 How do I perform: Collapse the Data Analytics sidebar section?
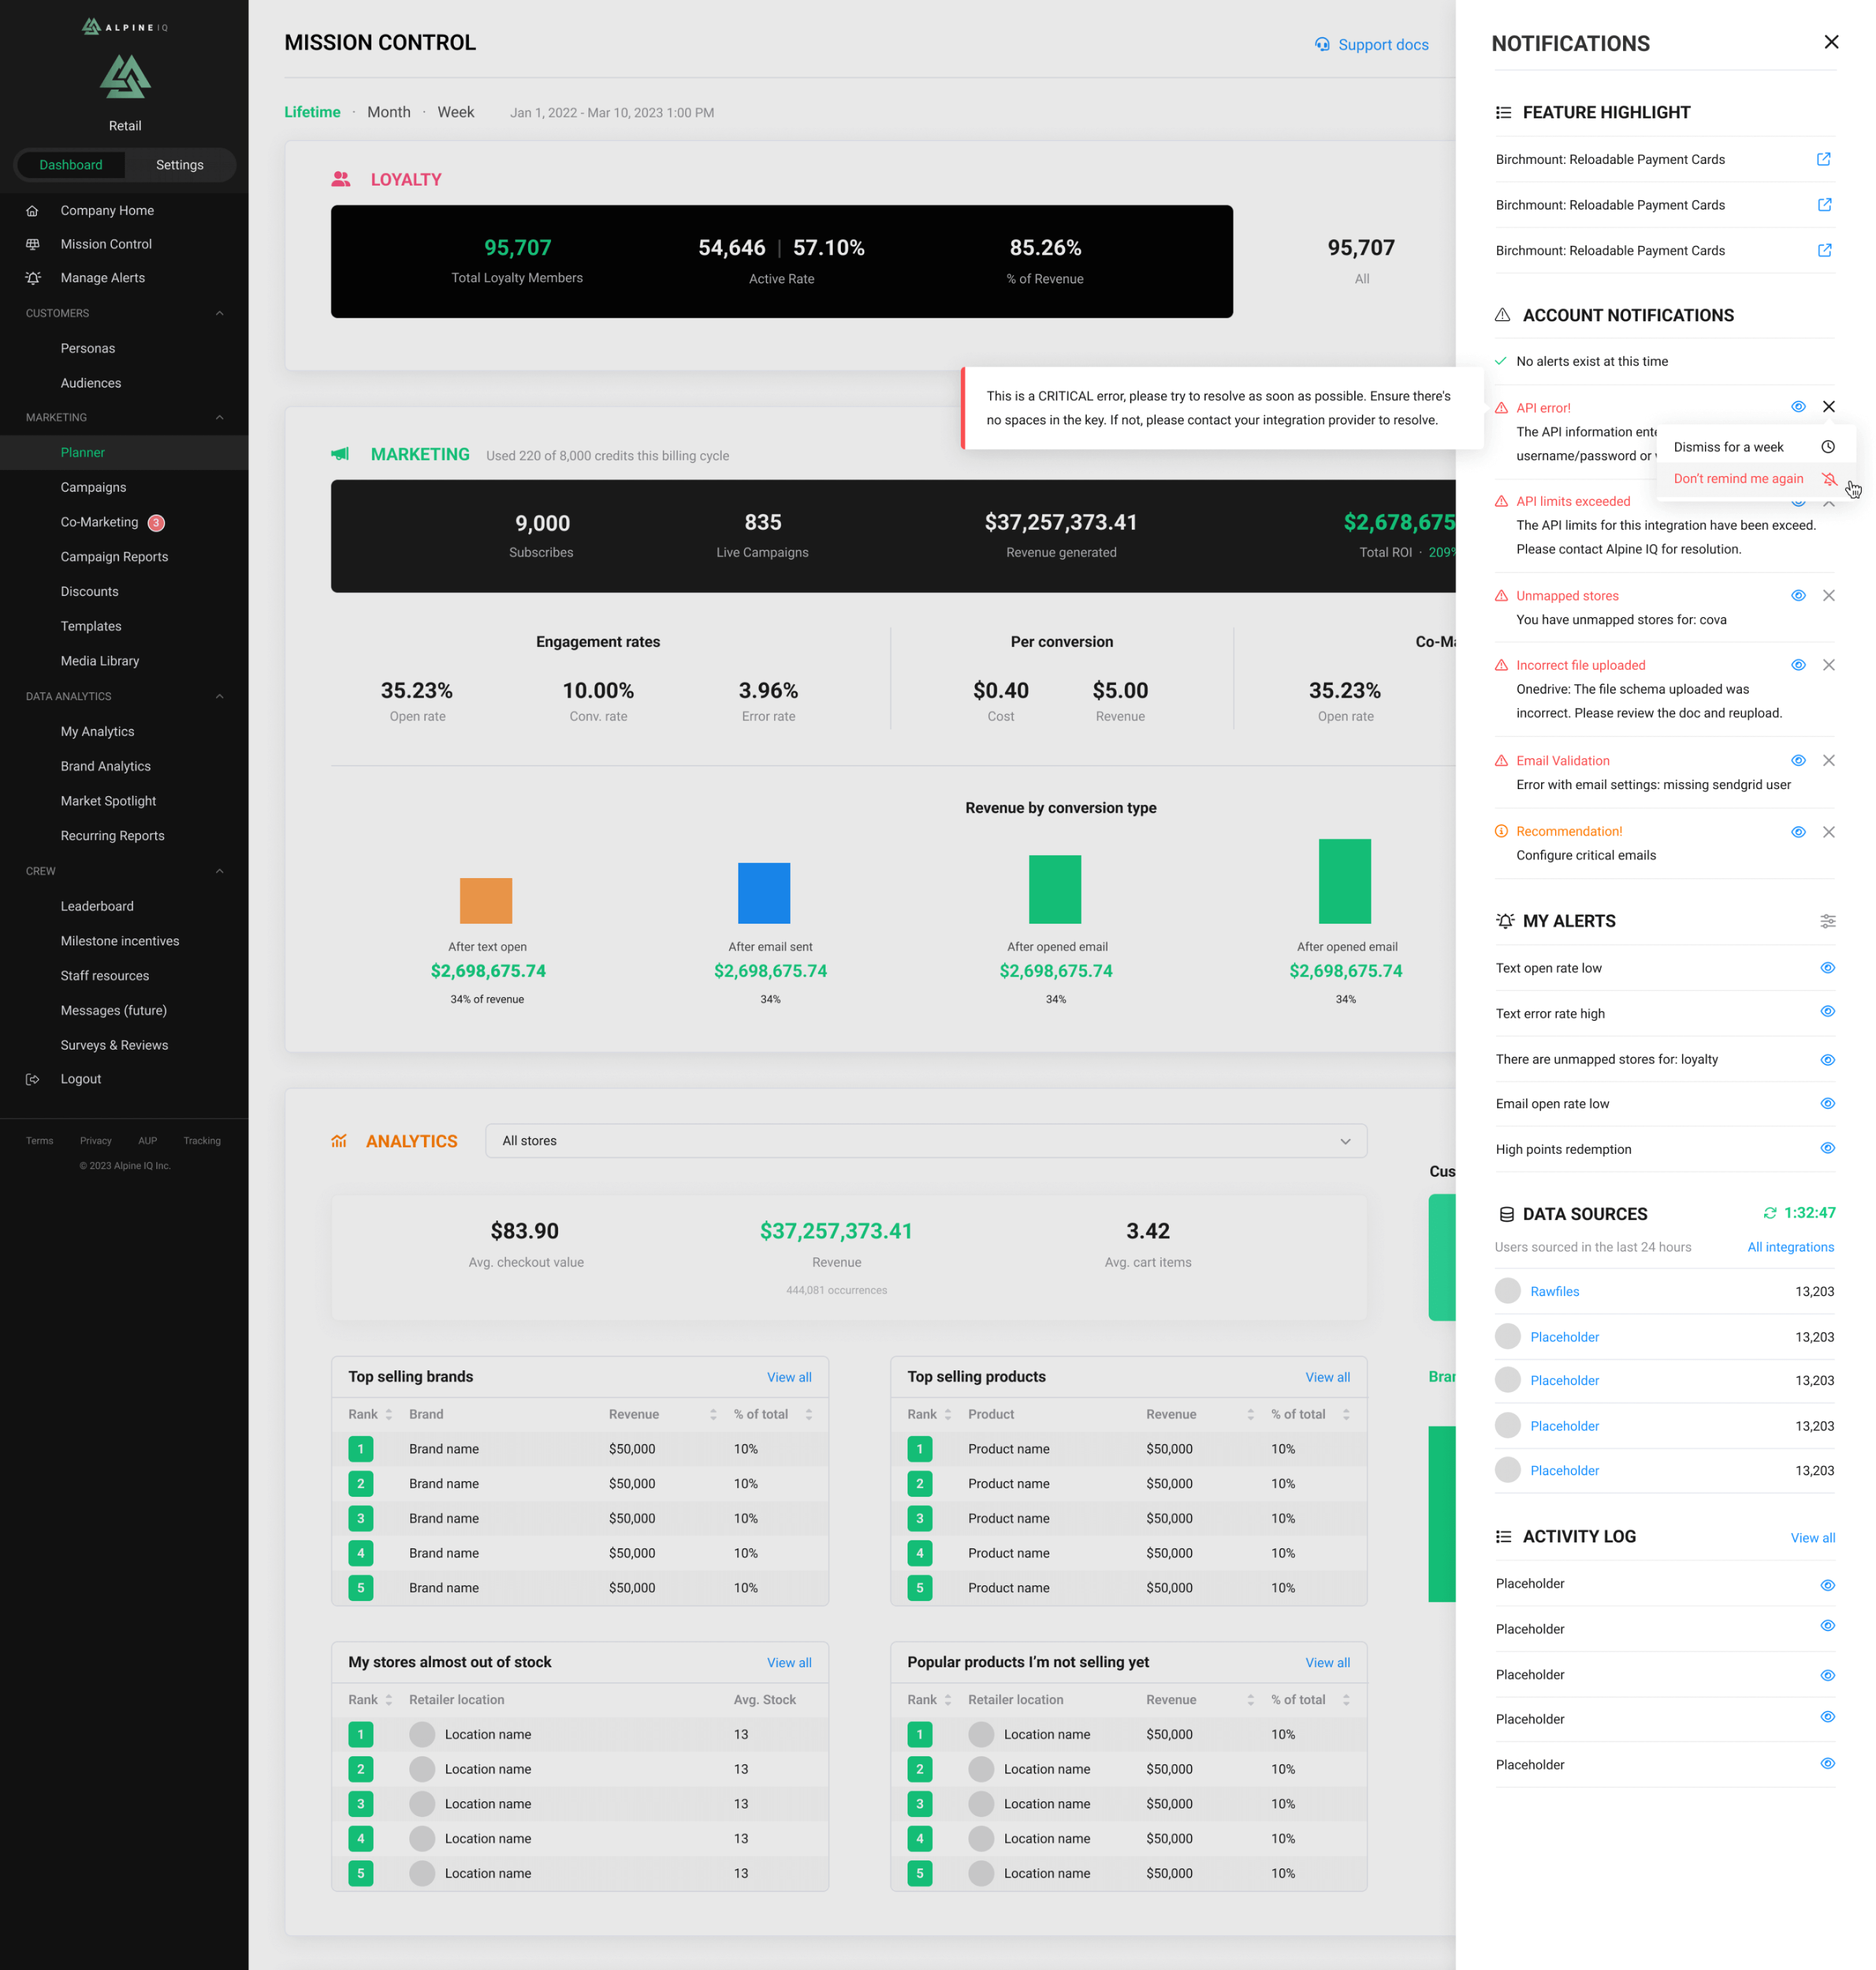219,697
